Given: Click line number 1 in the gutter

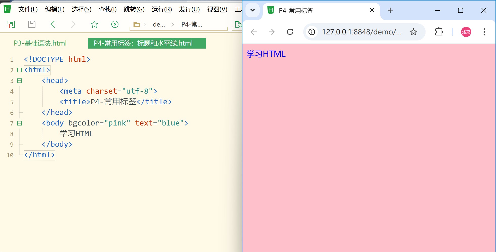Looking at the screenshot, I should 12,60.
